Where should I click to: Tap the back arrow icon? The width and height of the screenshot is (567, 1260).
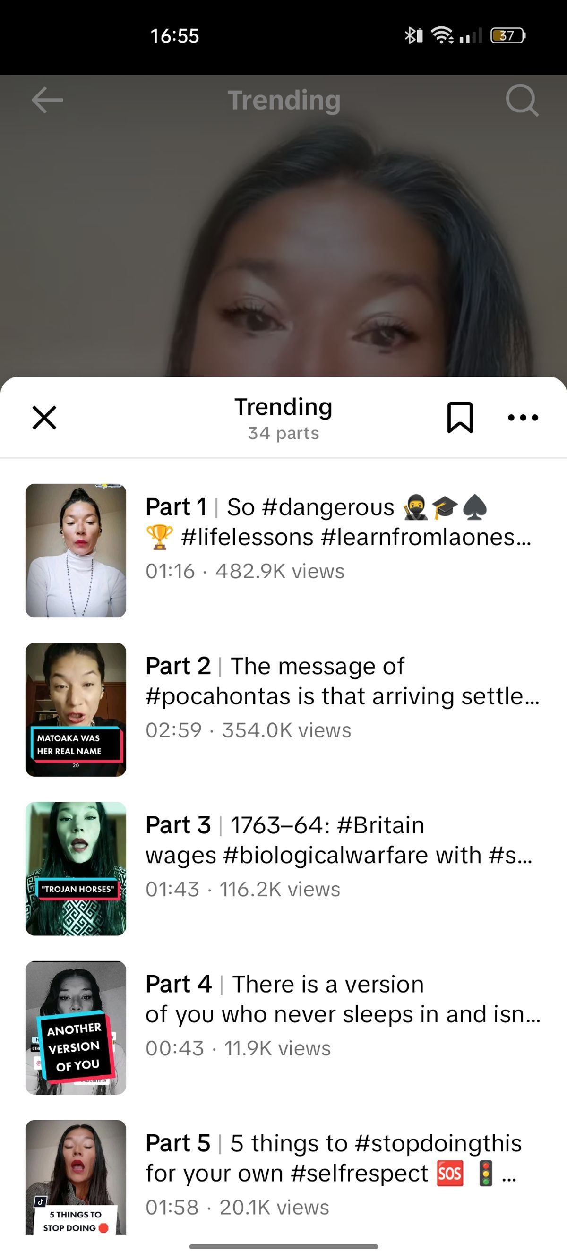pos(47,100)
